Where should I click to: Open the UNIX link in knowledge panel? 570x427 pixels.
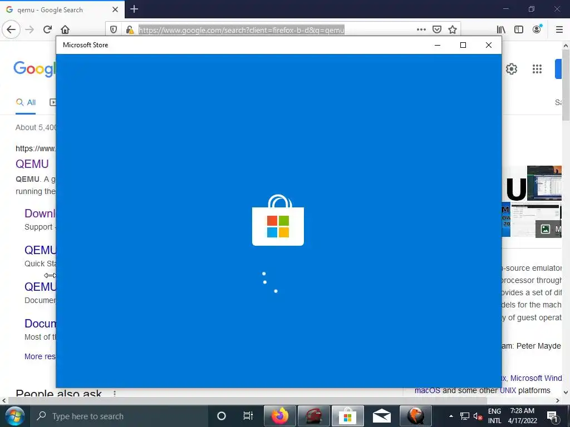point(508,390)
